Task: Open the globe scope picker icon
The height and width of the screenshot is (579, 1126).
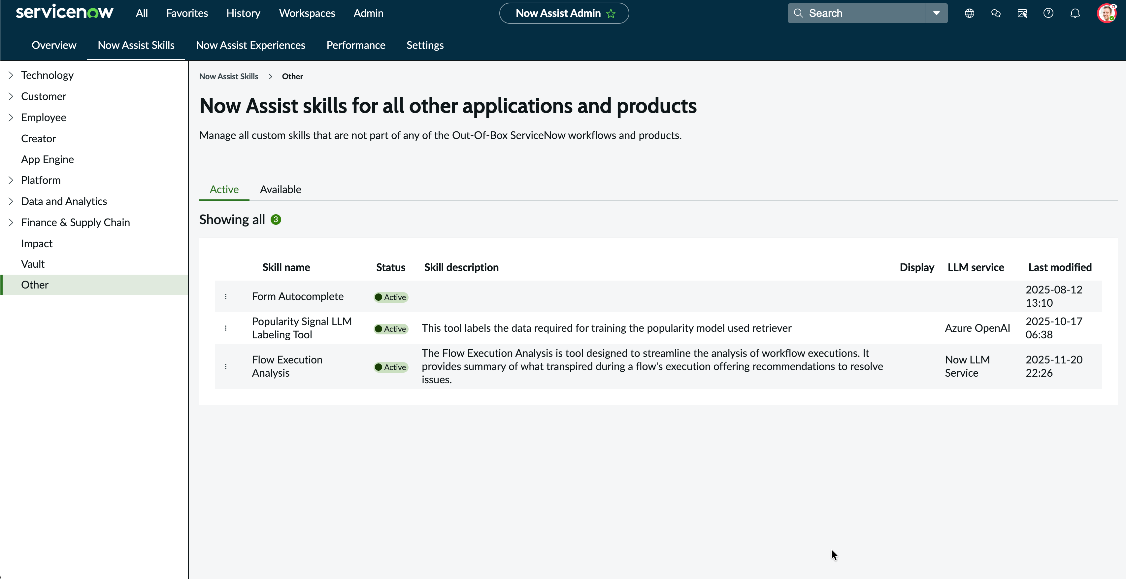Action: click(x=969, y=13)
